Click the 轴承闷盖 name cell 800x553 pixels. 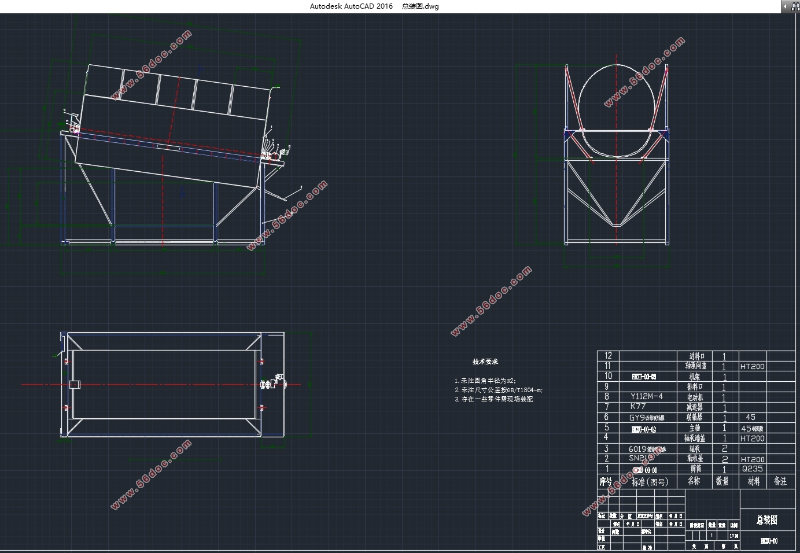pyautogui.click(x=696, y=366)
